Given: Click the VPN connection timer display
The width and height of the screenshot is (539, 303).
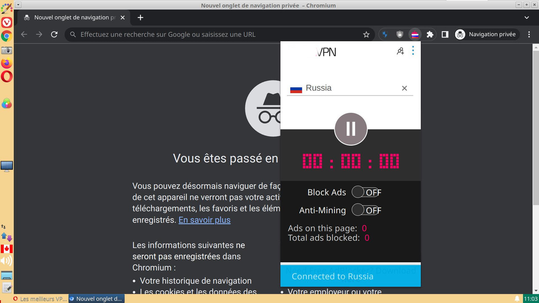Looking at the screenshot, I should tap(351, 161).
